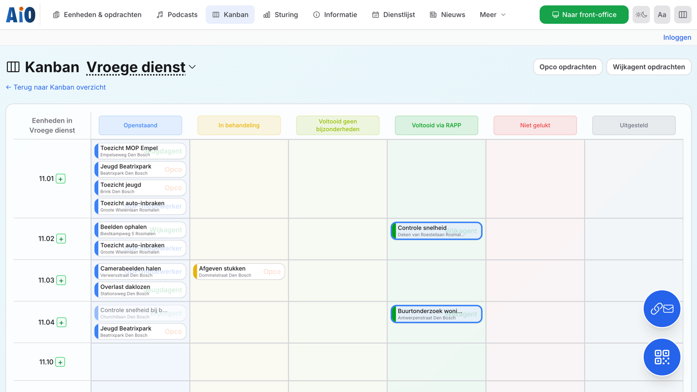697x392 pixels.
Task: Click the Voltooid via RAPP header
Action: click(x=436, y=125)
